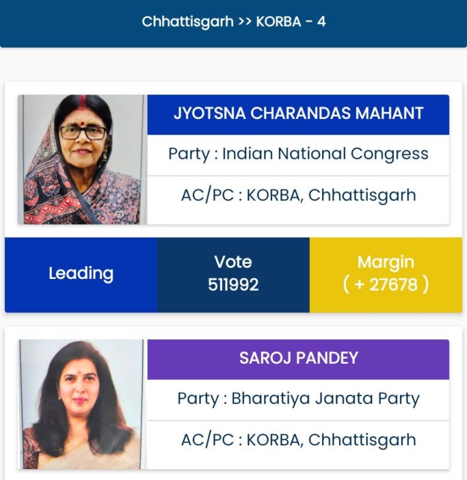Click the blue Leading status box

[81, 274]
